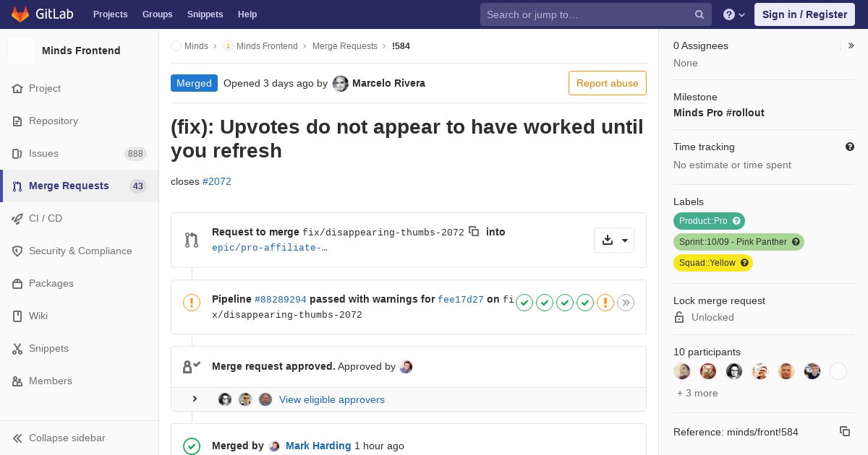Click help icon on Sprint label

click(x=796, y=242)
